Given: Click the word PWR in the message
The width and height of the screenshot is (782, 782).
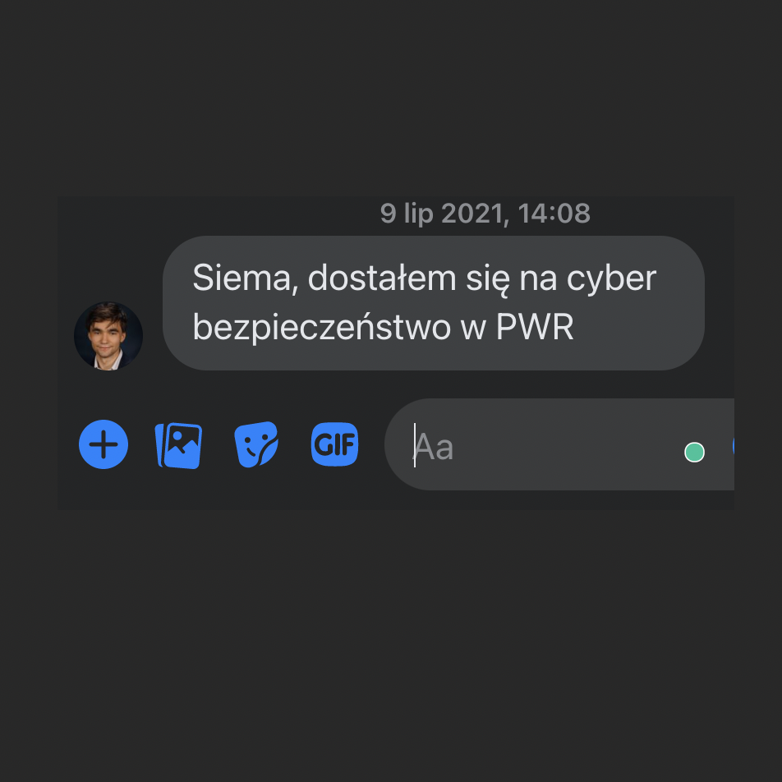Looking at the screenshot, I should [x=535, y=327].
